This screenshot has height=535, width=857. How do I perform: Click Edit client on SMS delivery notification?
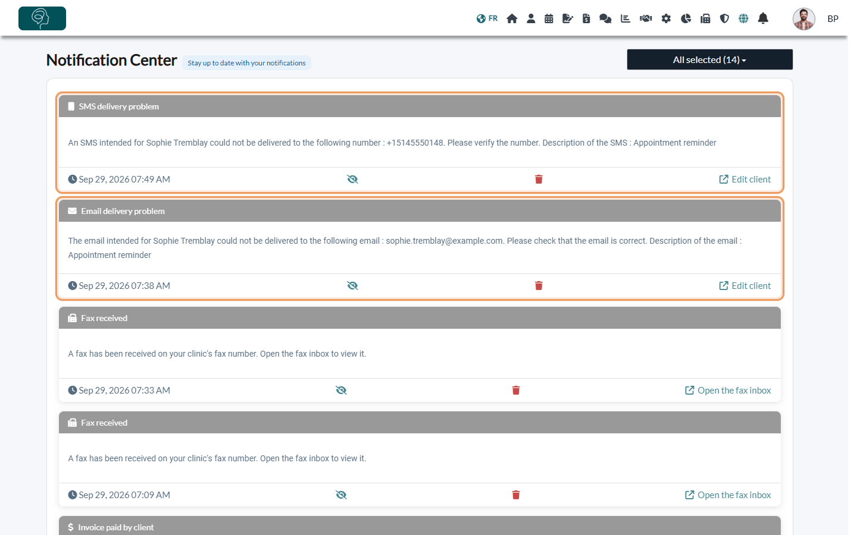tap(745, 180)
